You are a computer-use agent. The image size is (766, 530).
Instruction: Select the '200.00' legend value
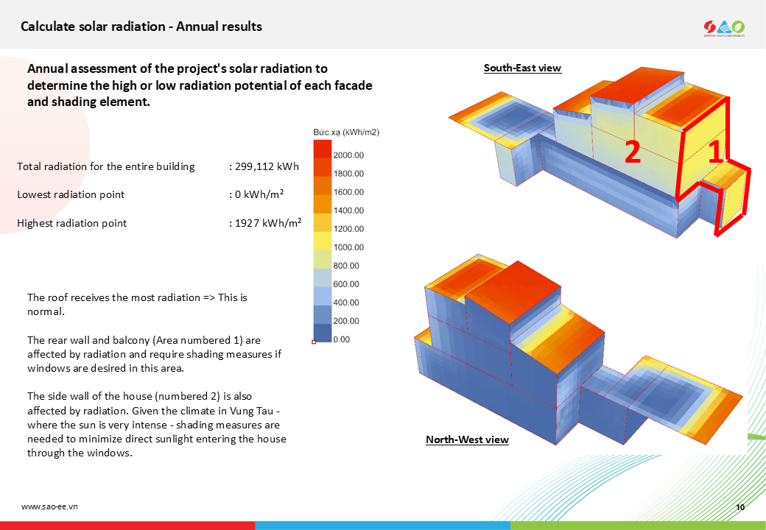coord(346,321)
